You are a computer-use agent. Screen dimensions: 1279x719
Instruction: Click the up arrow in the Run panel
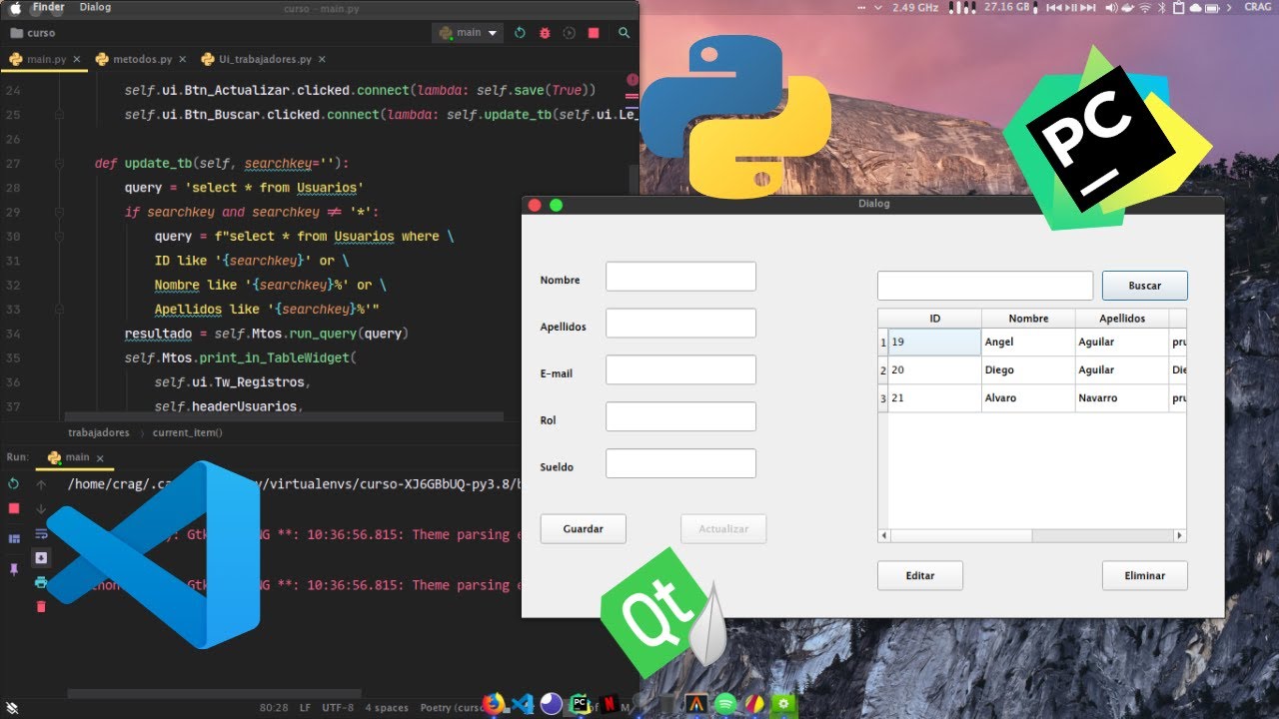point(41,483)
